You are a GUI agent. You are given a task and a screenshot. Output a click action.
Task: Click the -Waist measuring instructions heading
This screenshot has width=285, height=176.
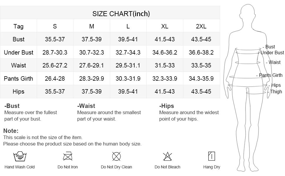86,106
